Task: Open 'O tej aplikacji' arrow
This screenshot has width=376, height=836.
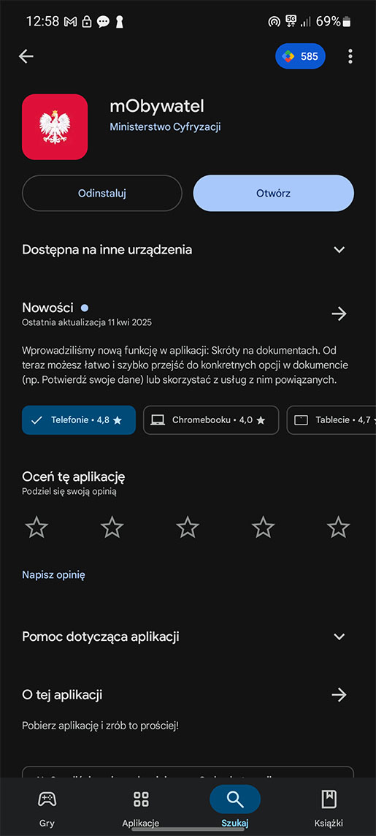Action: [339, 695]
